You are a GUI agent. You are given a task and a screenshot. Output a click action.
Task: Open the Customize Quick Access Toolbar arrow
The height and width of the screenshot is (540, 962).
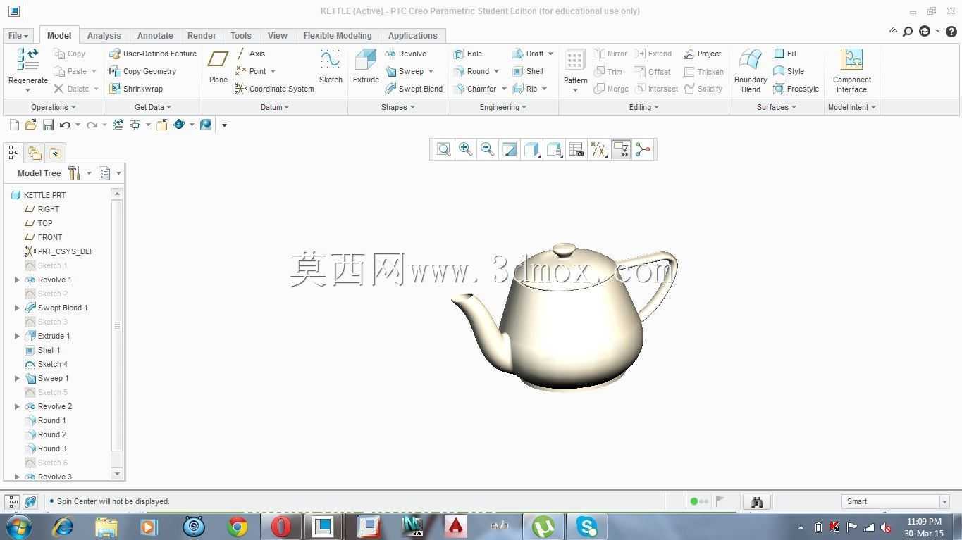[x=224, y=125]
